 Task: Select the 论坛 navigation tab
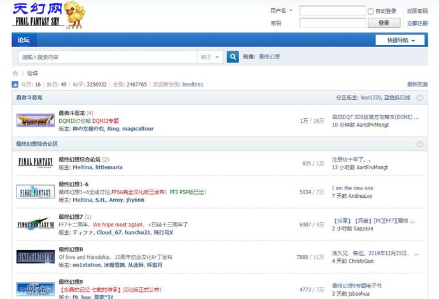[x=24, y=40]
